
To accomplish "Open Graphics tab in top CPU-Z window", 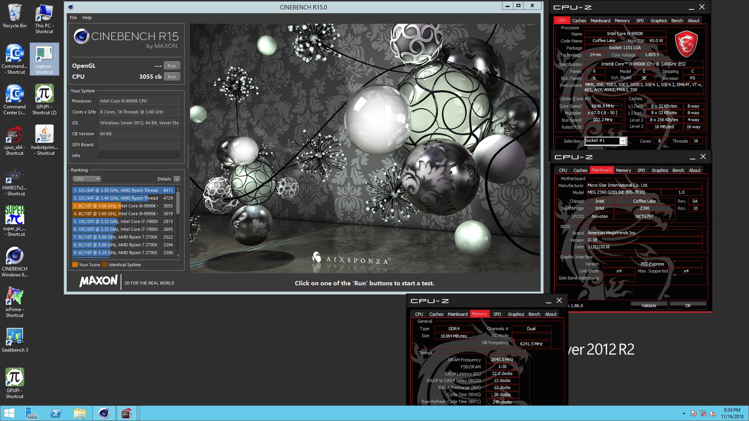I will pos(659,21).
